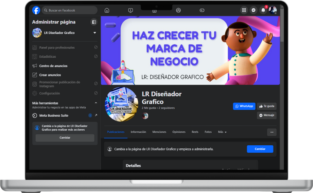Click the blue Cambiar button in banner
Image resolution: width=313 pixels, height=193 pixels.
[260, 149]
